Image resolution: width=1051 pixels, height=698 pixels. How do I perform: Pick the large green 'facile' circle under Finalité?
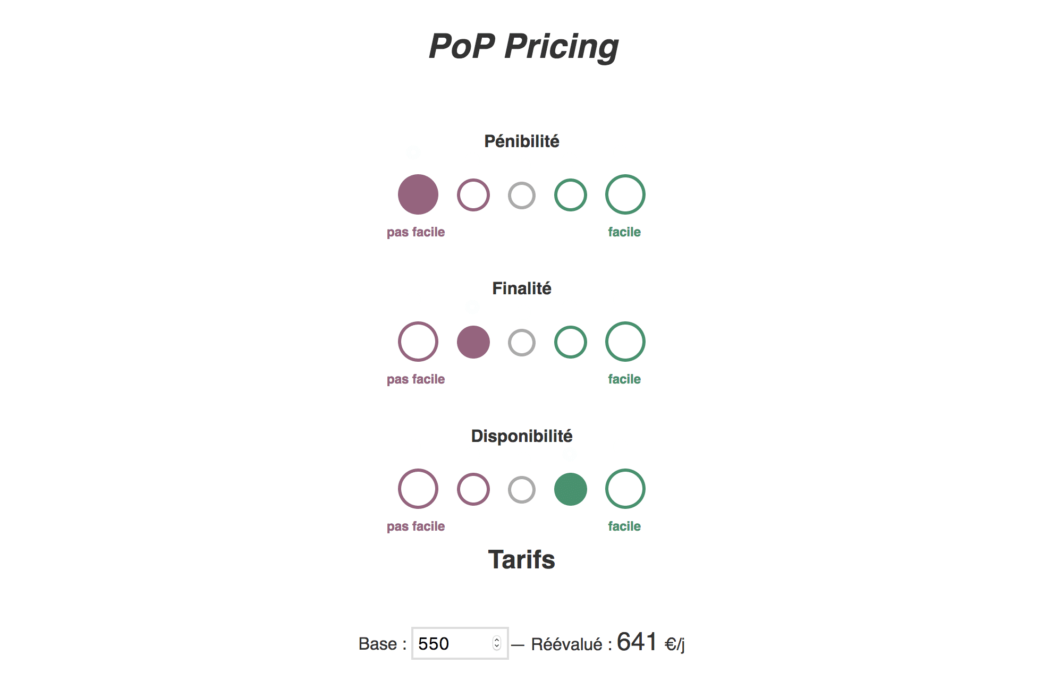click(625, 342)
